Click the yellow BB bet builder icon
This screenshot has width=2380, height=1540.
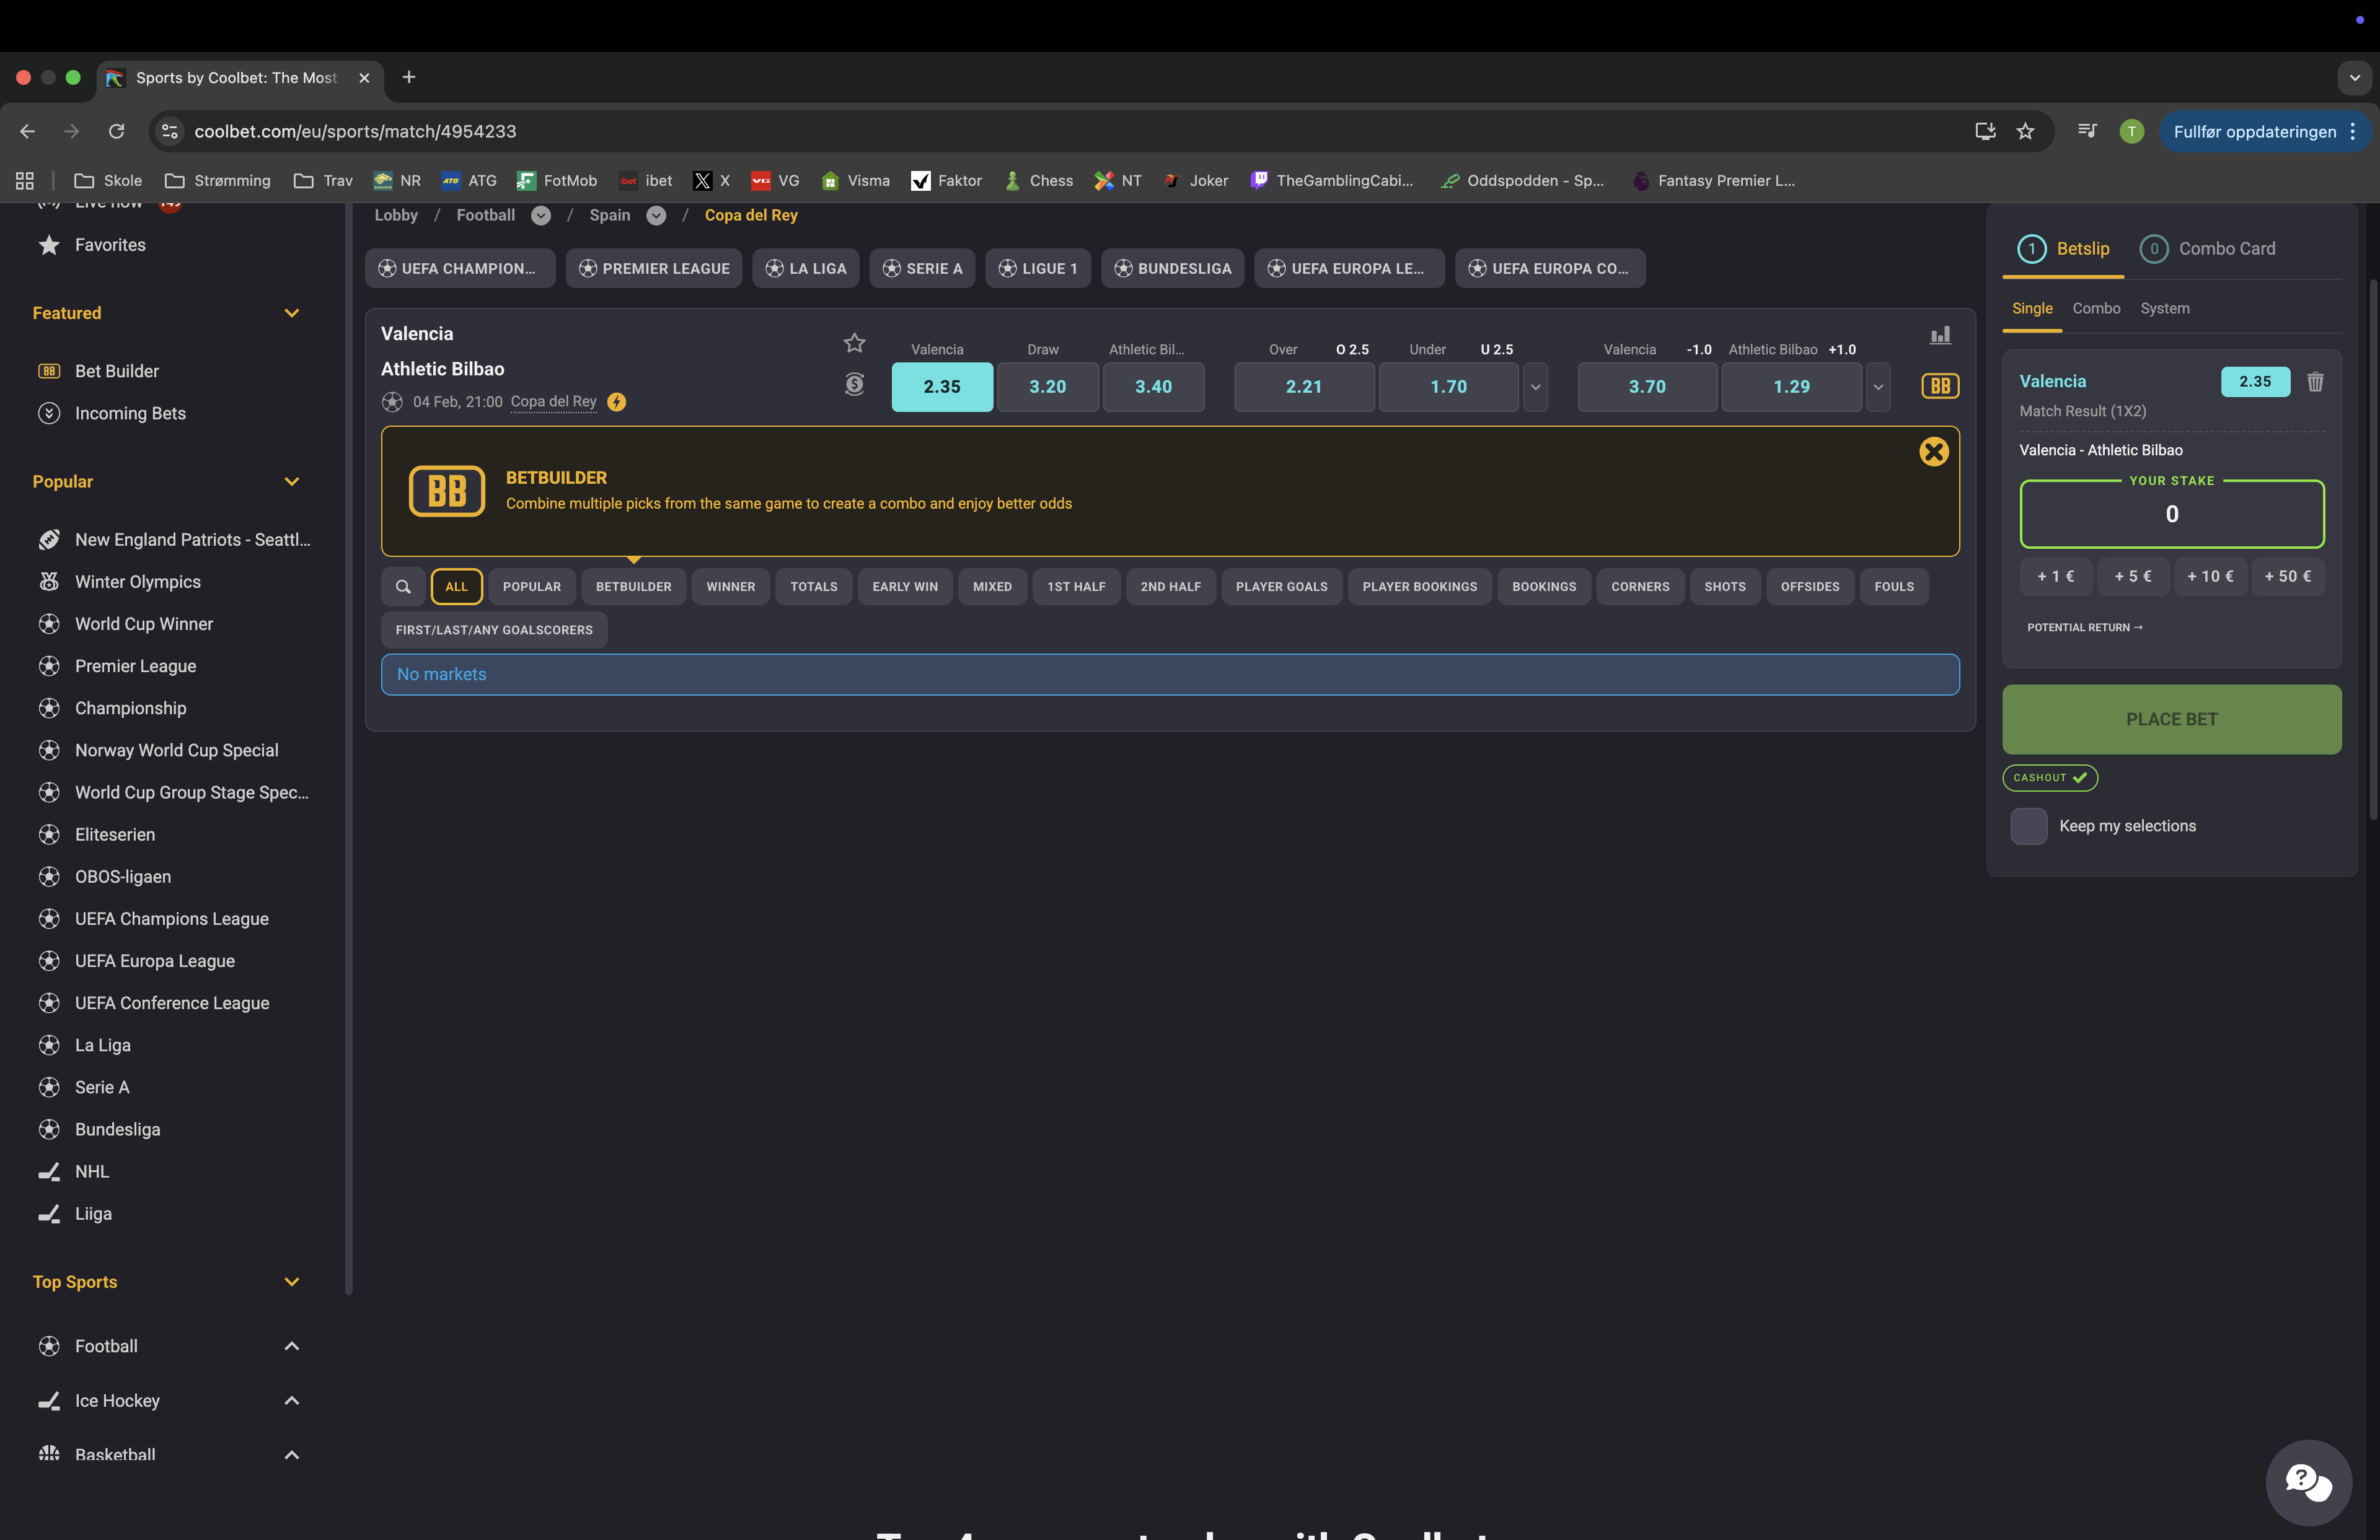[1940, 386]
